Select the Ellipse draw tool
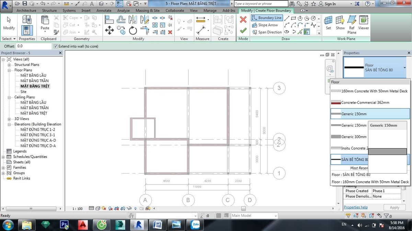Screen dimensions: 412x231 (x=287, y=32)
